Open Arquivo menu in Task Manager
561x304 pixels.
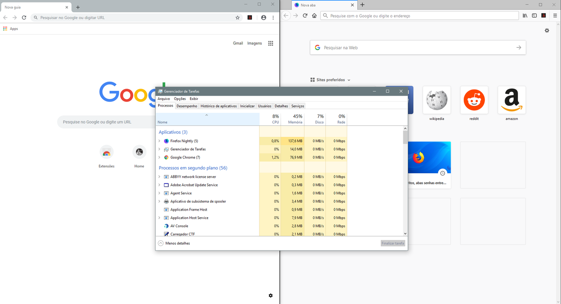point(163,99)
